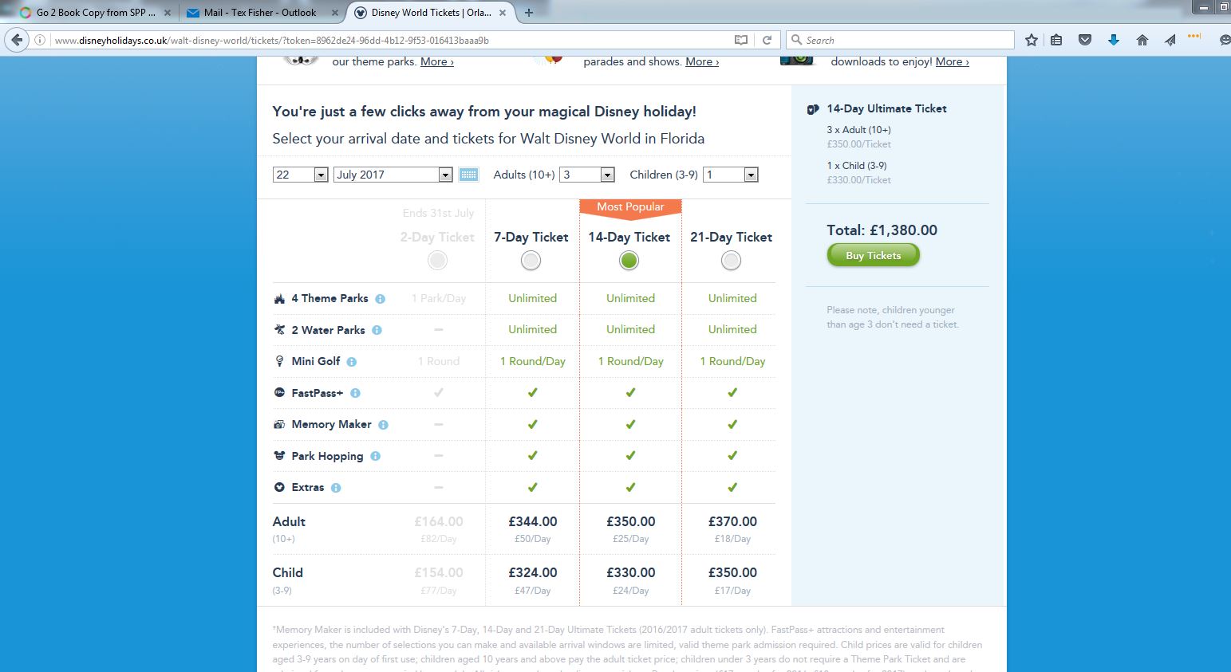Click the orange dots toolbar icon

coord(1194,36)
